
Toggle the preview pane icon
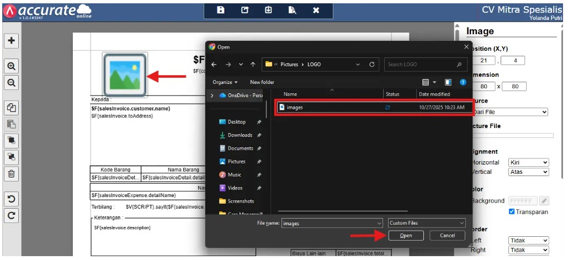tap(448, 82)
